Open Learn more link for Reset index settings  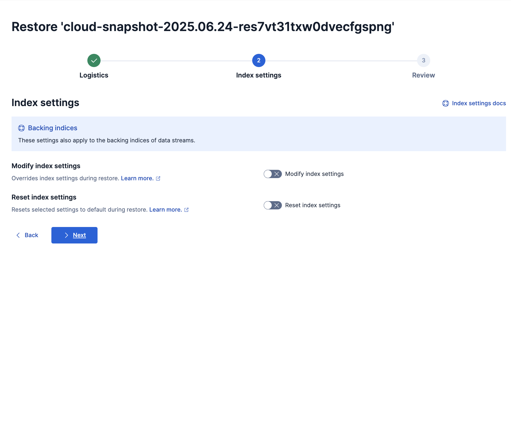tap(166, 210)
